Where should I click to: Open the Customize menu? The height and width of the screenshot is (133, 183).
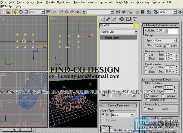pos(158,2)
